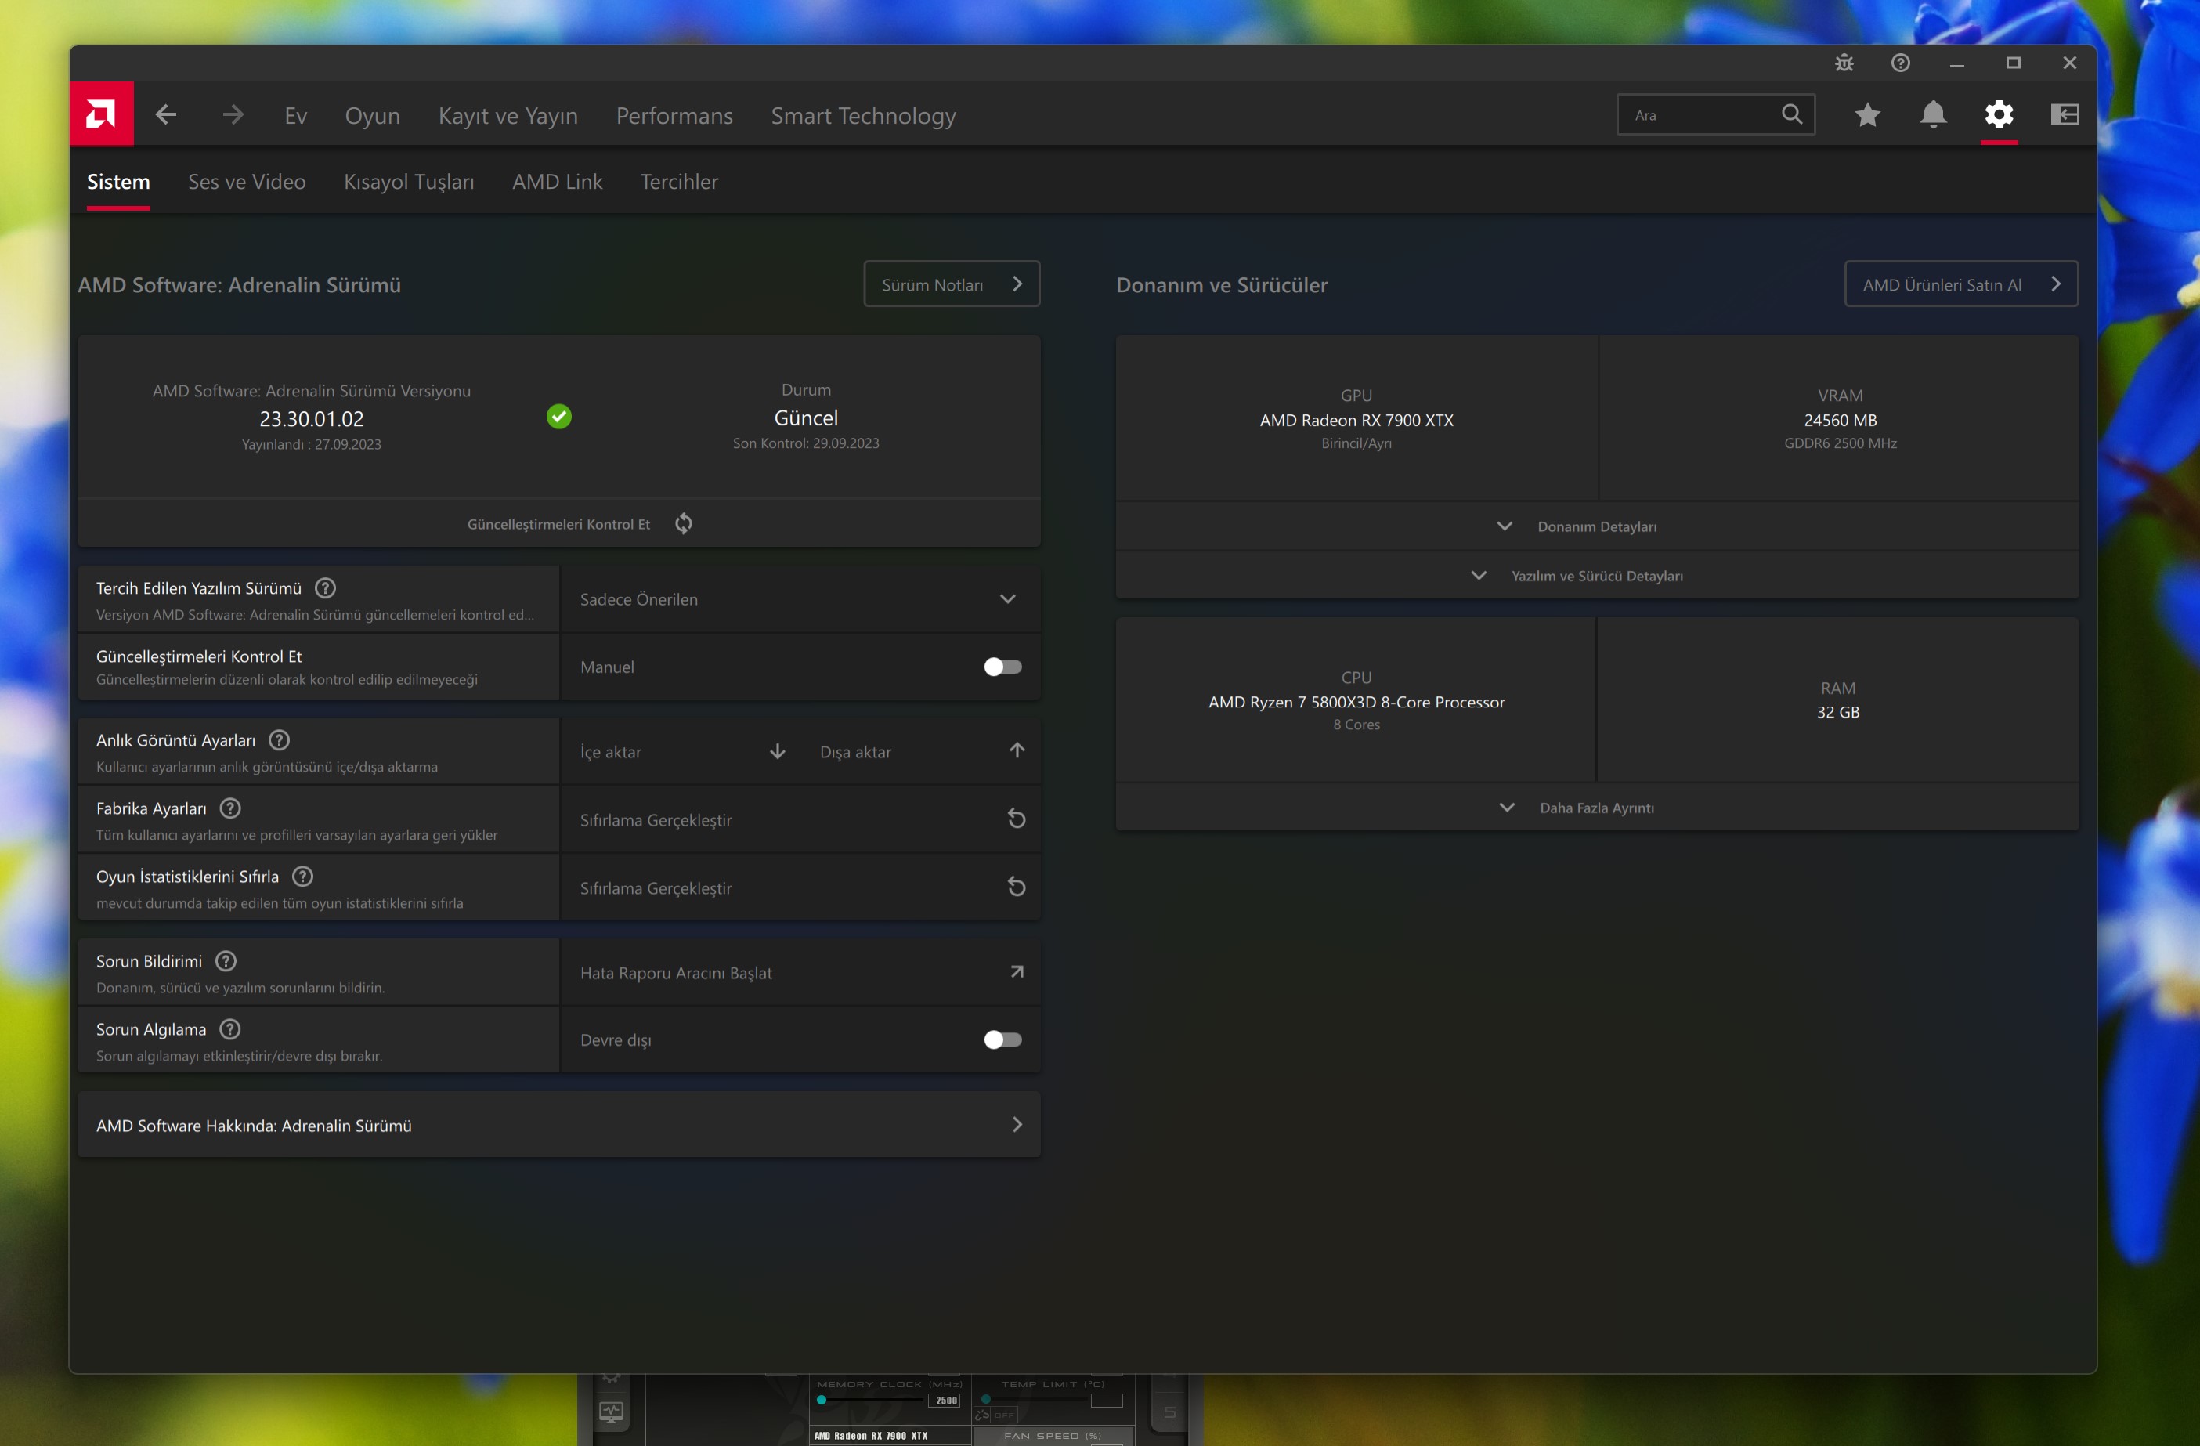
Task: Toggle the Manuel update check switch
Action: [x=1003, y=667]
